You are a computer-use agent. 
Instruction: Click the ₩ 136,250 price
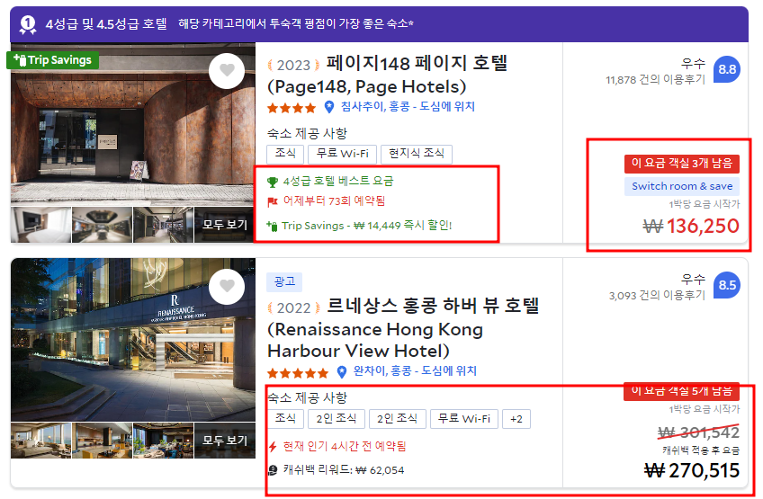691,227
